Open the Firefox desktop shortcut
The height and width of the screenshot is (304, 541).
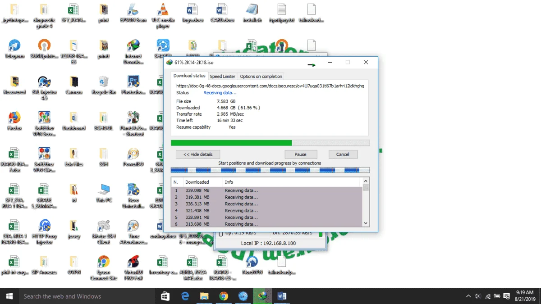[14, 121]
